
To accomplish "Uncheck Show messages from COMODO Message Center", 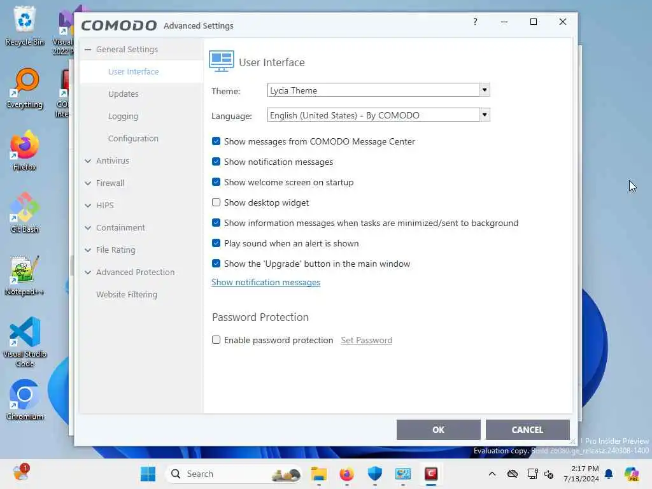I will pyautogui.click(x=216, y=141).
